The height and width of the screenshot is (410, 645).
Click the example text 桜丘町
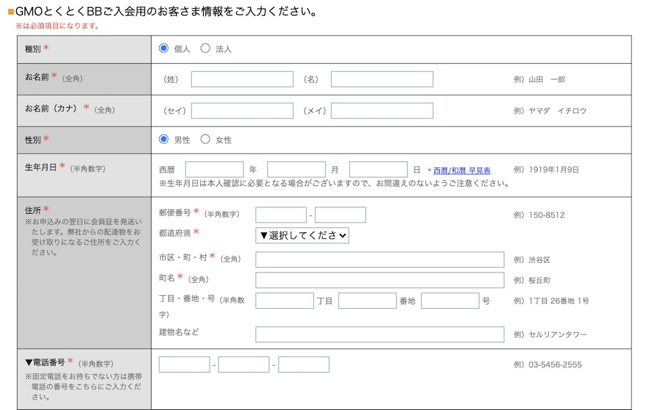tap(539, 280)
